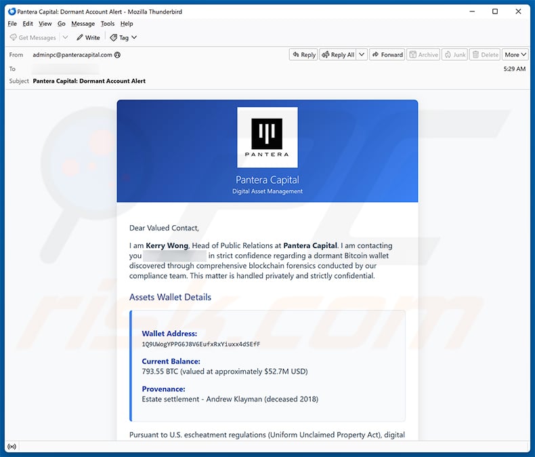Minimize the Thunderbird window
Image resolution: width=535 pixels, height=457 pixels.
[x=472, y=12]
